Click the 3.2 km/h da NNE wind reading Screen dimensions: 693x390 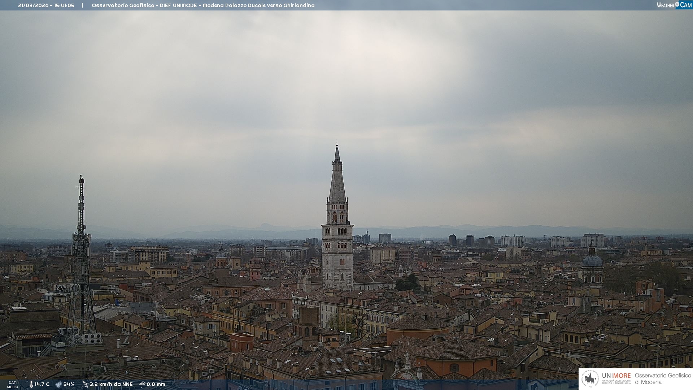pyautogui.click(x=111, y=384)
